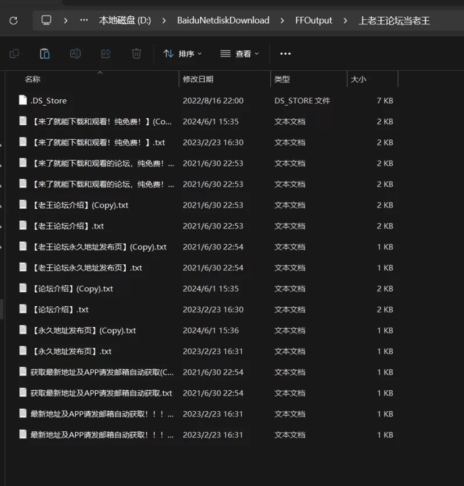This screenshot has height=486, width=464.
Task: Sort files by 修改日期 column header
Action: click(198, 79)
